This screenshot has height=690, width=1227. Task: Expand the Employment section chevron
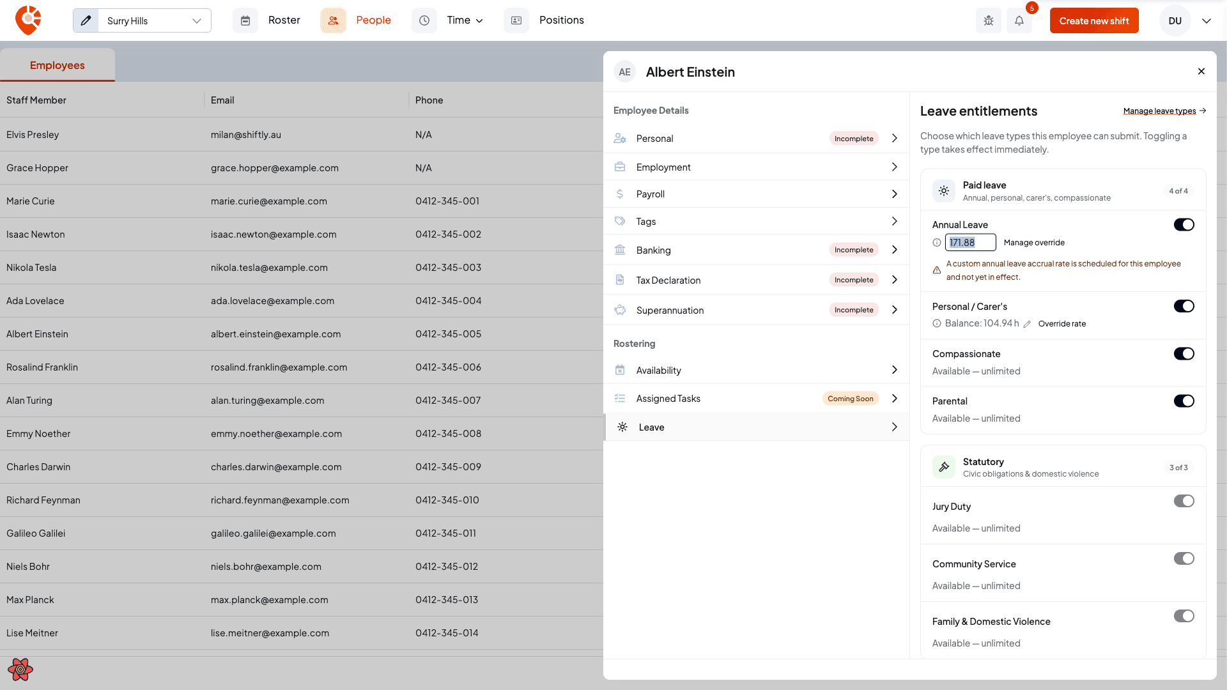(894, 167)
